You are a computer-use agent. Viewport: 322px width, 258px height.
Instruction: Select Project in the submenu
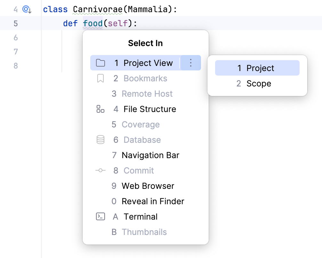[x=260, y=68]
